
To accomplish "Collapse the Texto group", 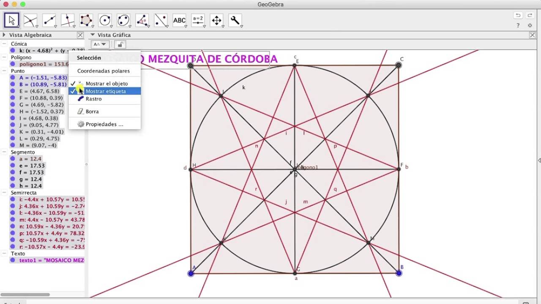I will (x=4, y=253).
